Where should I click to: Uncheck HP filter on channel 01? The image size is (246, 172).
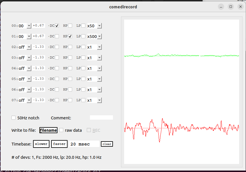(70, 37)
